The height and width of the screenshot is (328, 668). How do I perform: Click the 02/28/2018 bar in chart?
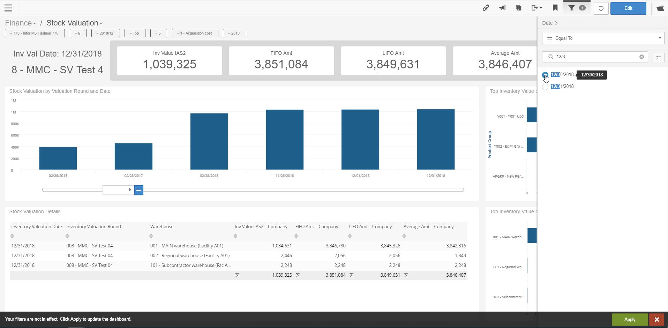209,141
